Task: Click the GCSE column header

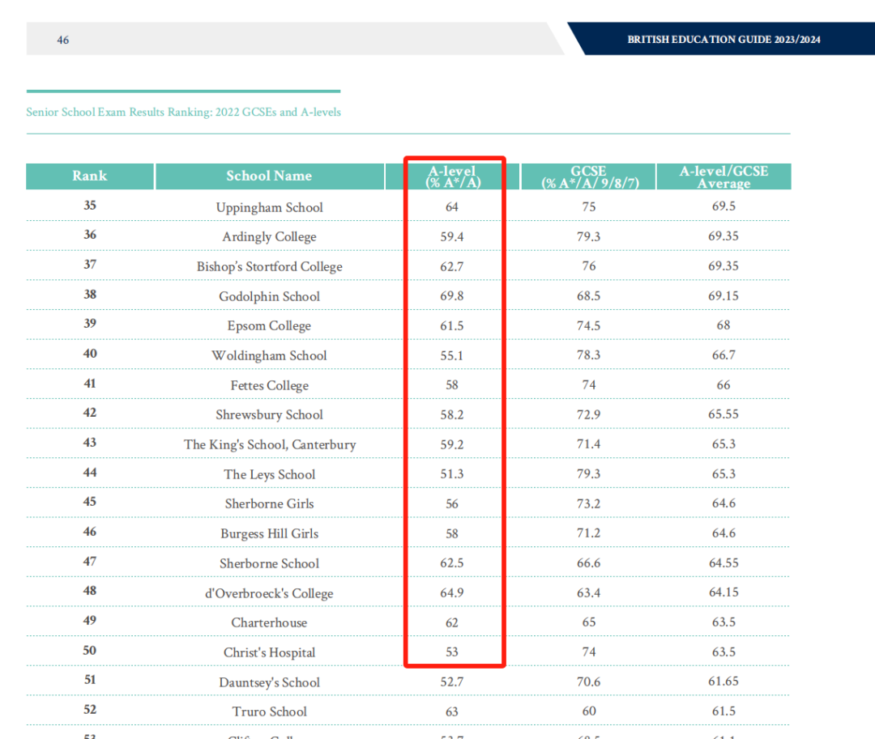Action: coord(588,176)
